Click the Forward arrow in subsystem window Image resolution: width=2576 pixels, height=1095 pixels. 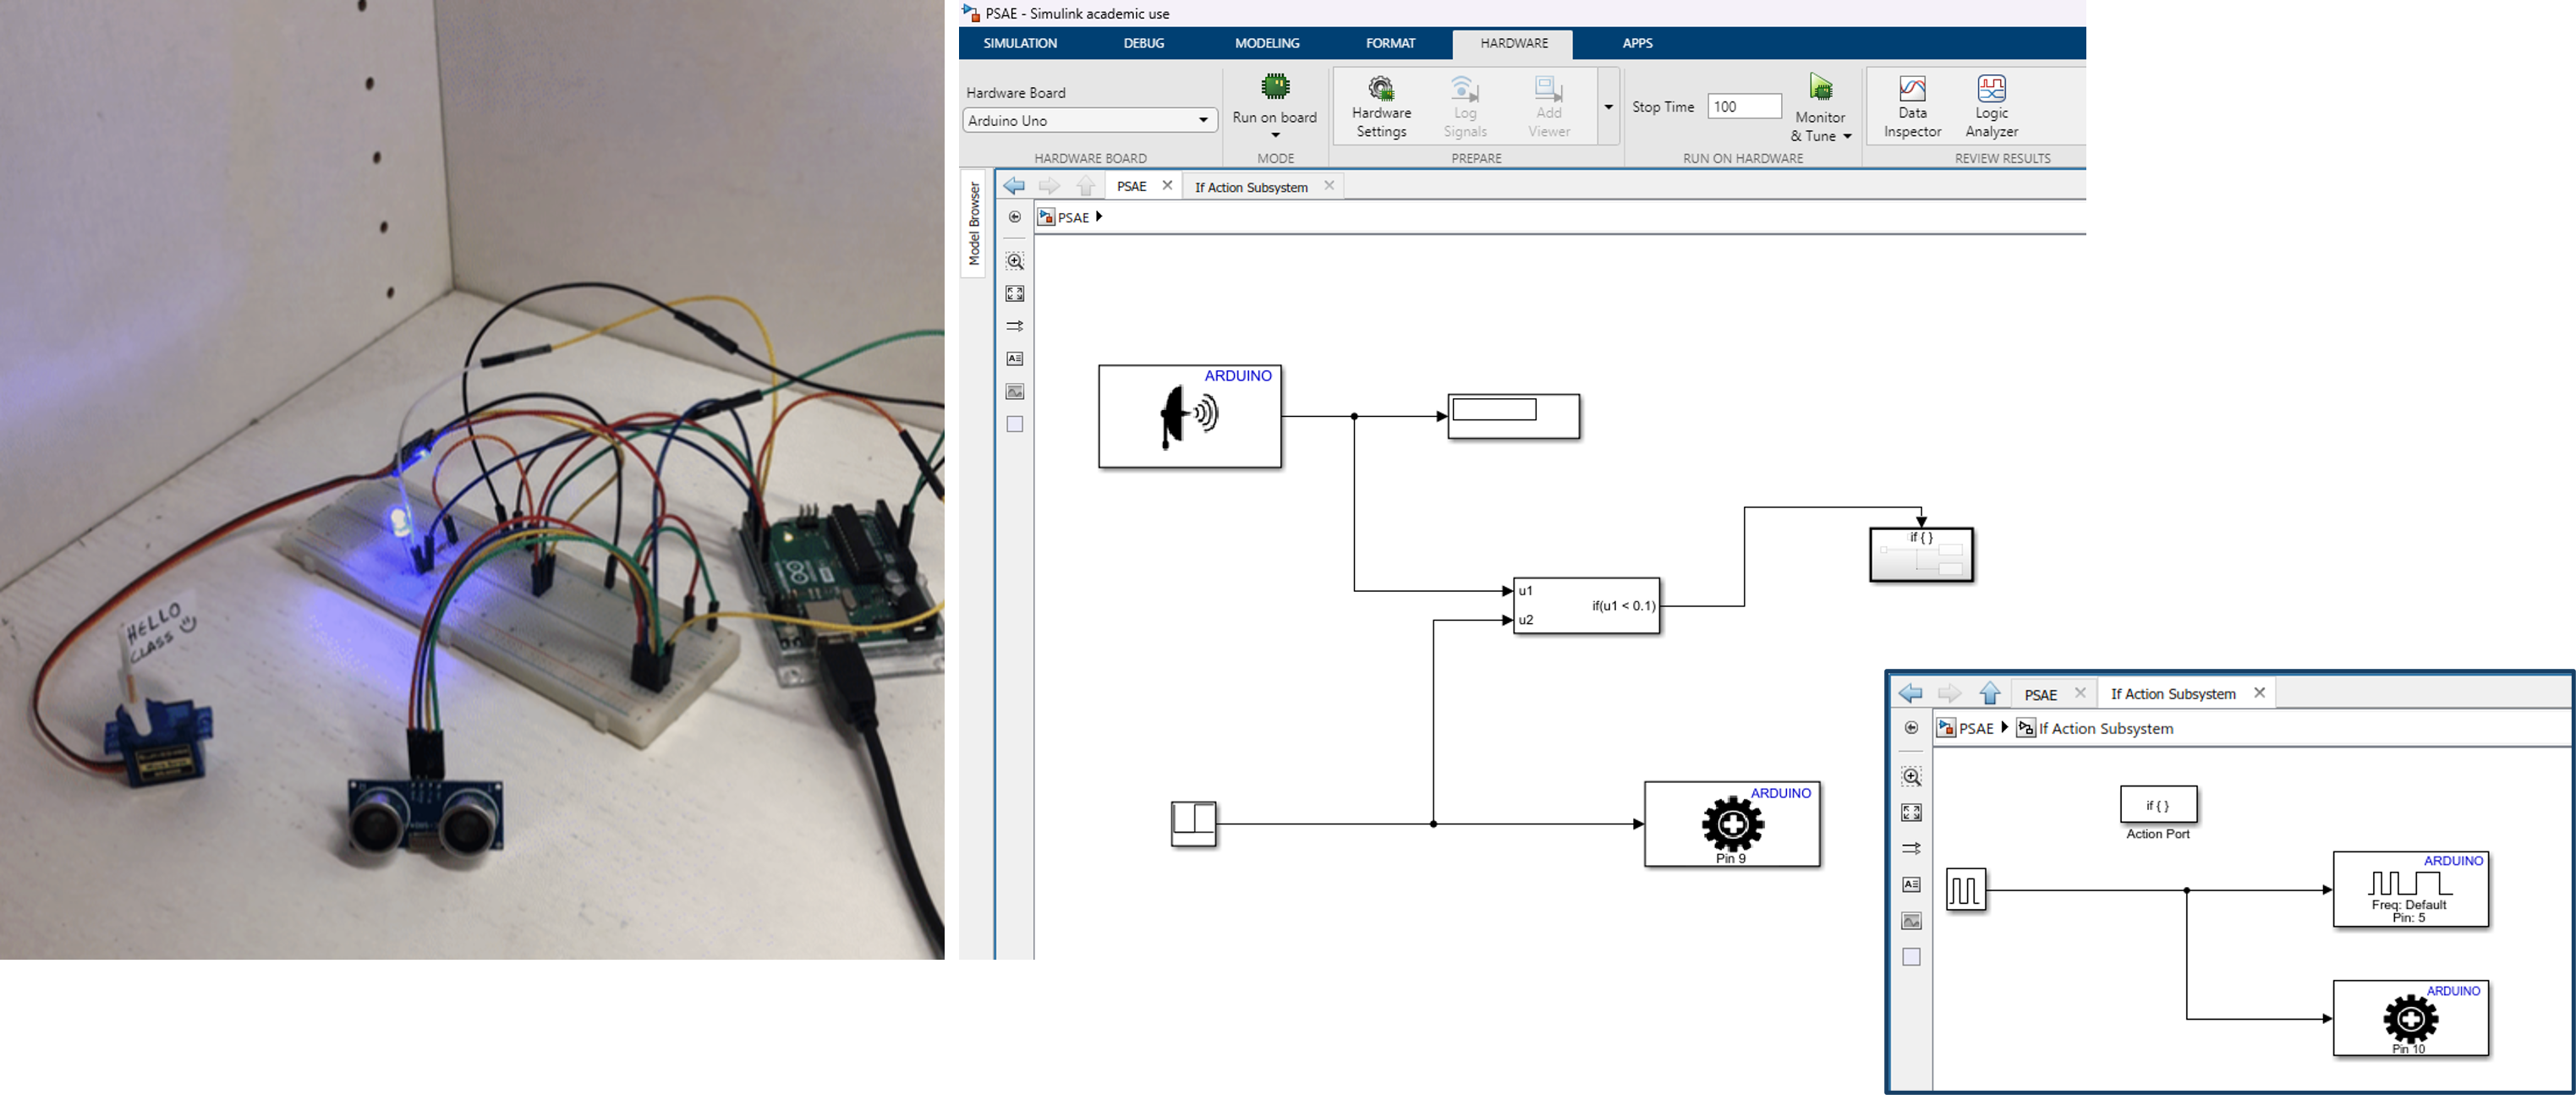(1949, 692)
